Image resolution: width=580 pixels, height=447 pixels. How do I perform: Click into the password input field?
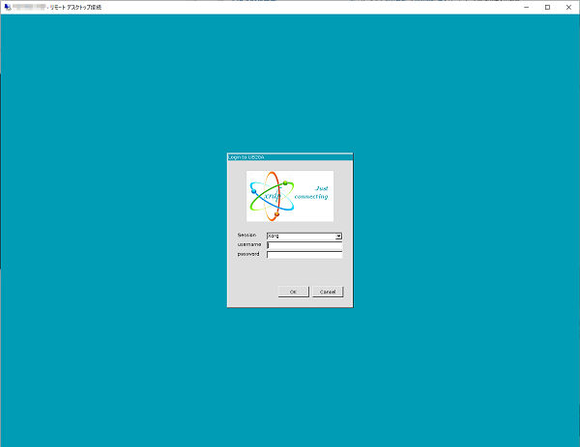point(304,255)
